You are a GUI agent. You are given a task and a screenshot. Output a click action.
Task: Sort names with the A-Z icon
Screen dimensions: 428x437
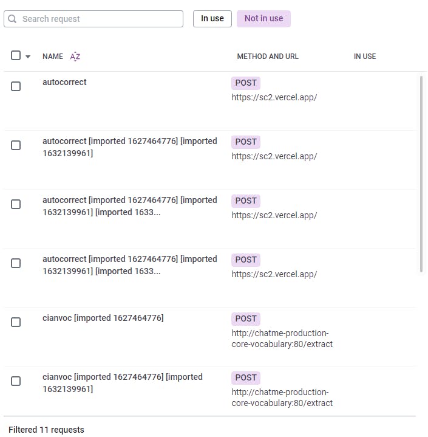click(75, 57)
